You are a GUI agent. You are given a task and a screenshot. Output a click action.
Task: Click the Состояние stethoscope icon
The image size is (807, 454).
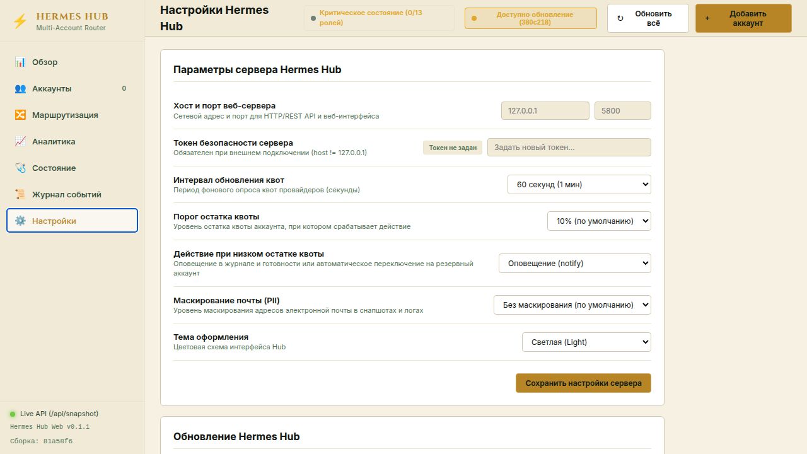point(20,168)
